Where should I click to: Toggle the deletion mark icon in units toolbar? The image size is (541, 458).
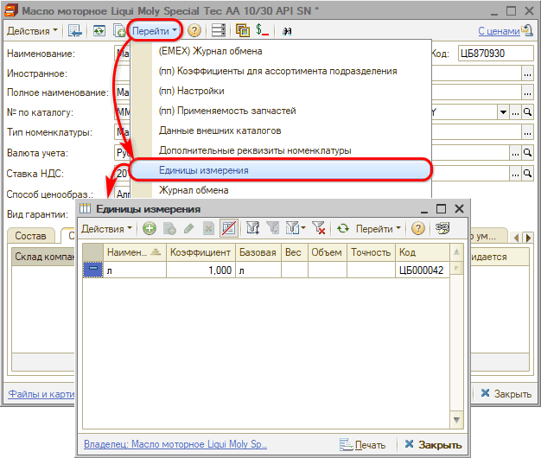tap(228, 229)
